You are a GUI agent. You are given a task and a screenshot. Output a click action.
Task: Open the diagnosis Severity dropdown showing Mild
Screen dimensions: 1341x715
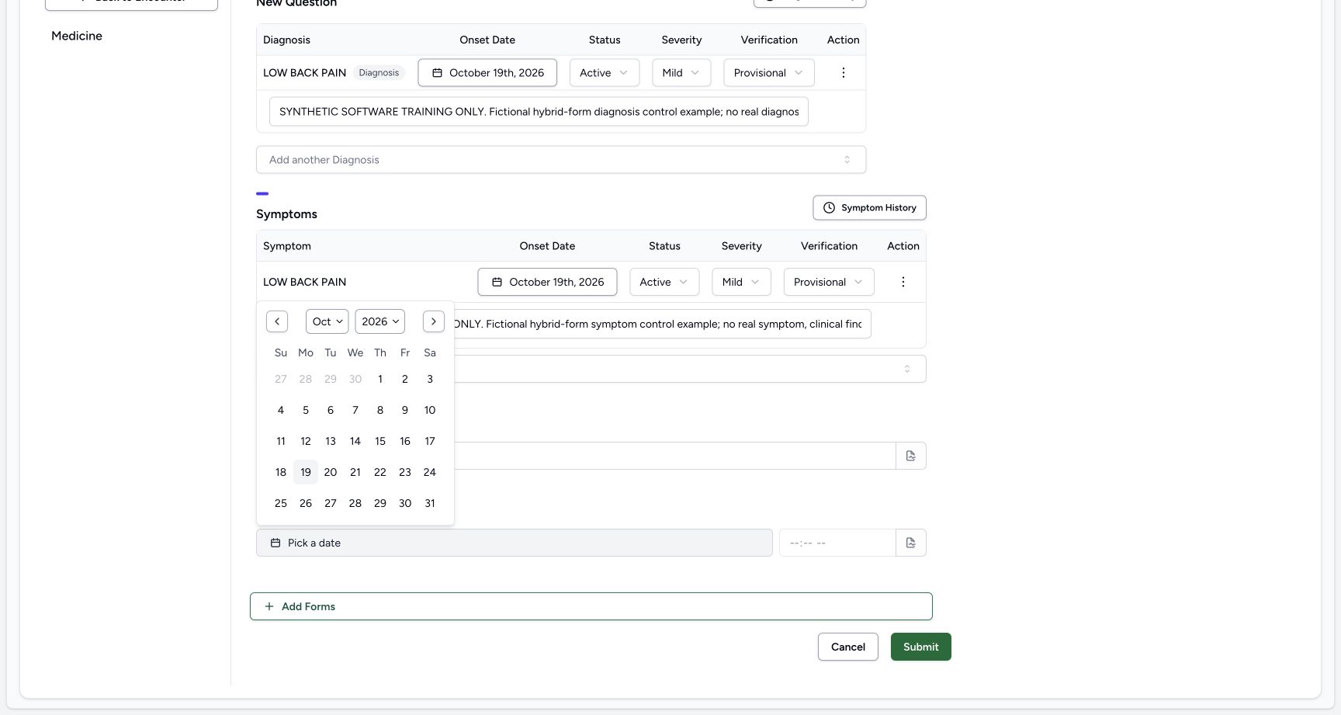(681, 73)
